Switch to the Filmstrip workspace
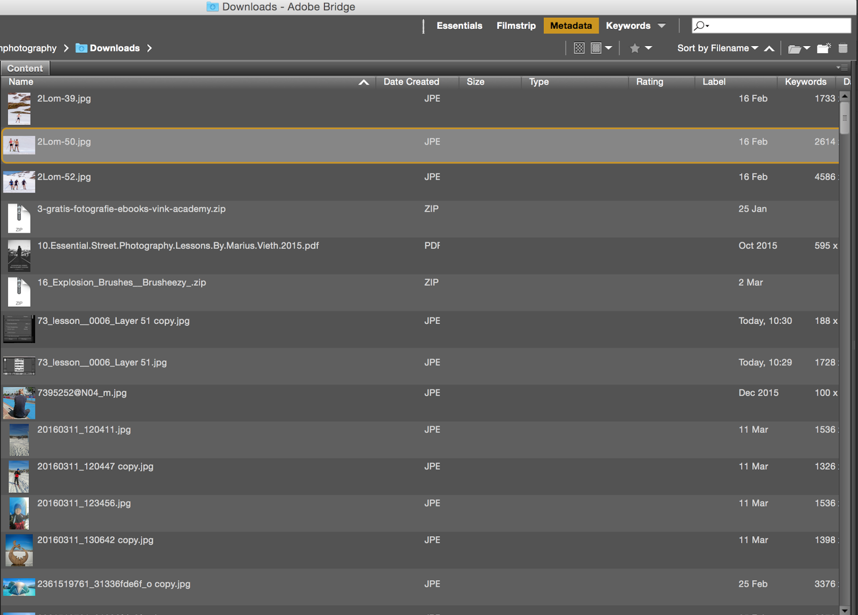Screen dimensions: 858x615 point(515,25)
